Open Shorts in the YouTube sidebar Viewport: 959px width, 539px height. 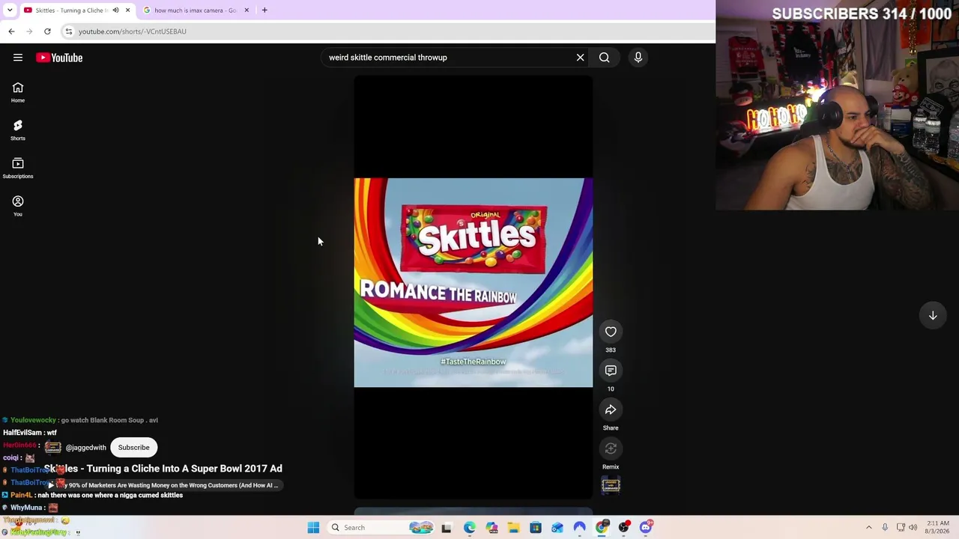click(18, 130)
